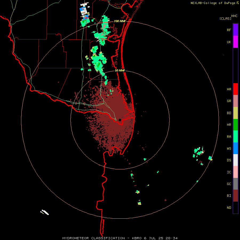Click the light pink IC legend swatch
Viewport: 240px width, 240px height.
(x=235, y=172)
